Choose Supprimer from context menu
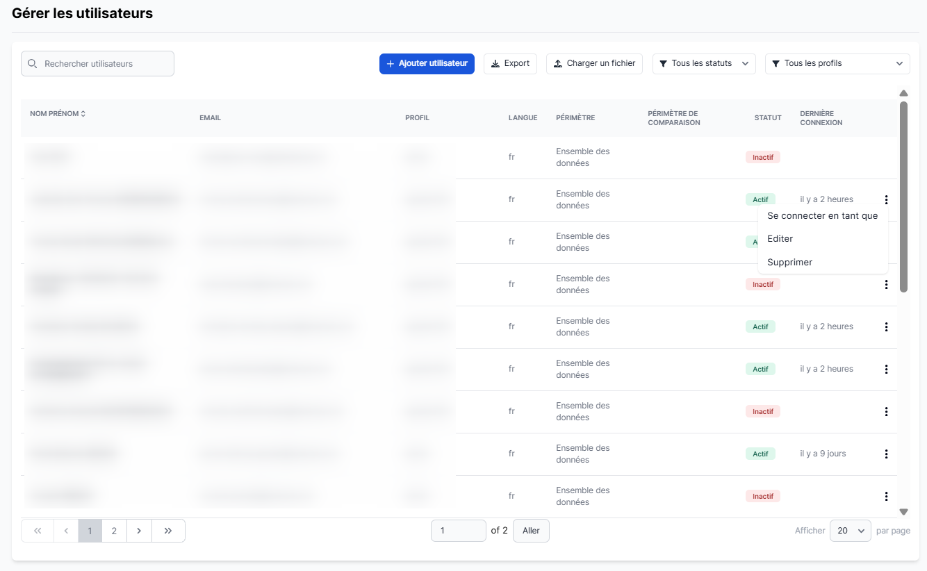The image size is (927, 571). pyautogui.click(x=789, y=263)
